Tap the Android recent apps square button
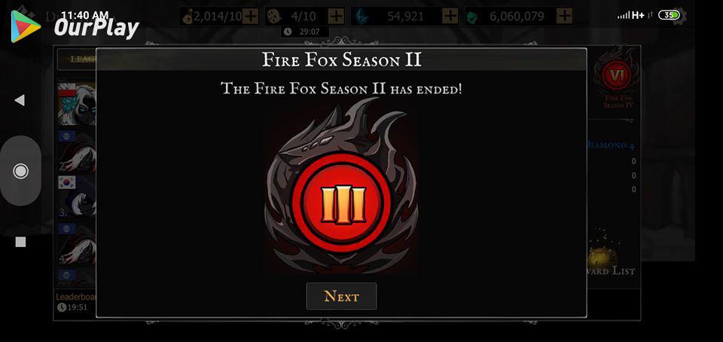723x342 pixels. (20, 242)
